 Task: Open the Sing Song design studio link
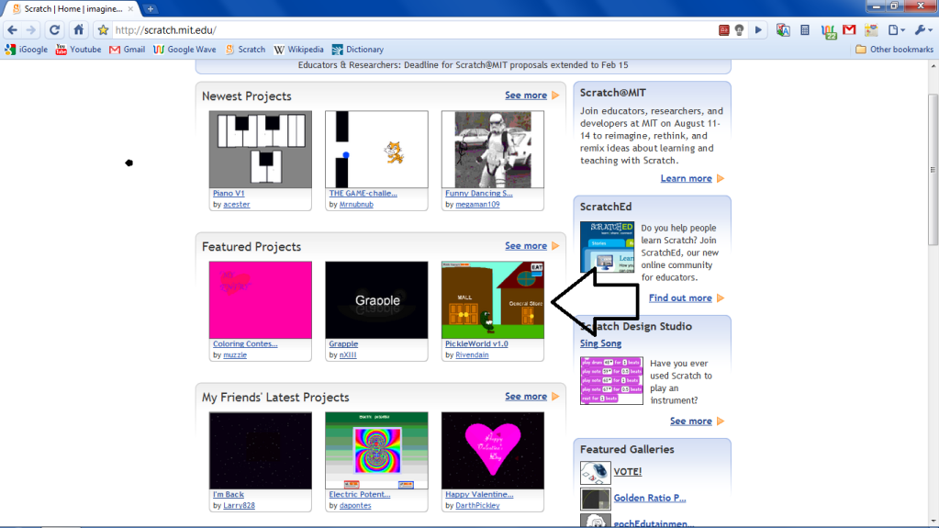pos(600,343)
